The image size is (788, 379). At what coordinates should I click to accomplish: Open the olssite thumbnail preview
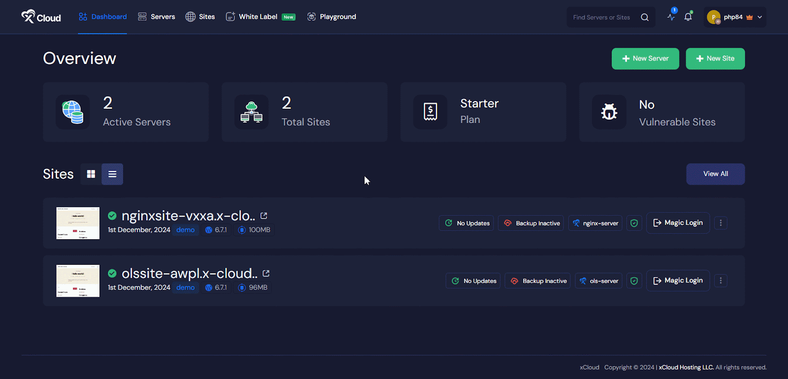tap(78, 281)
